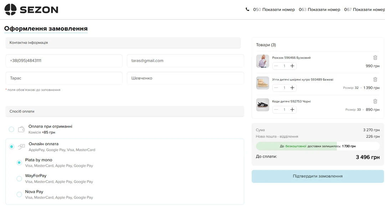Confirm order with Підтвердити замовлення button
The width and height of the screenshot is (385, 207).
coord(318,176)
